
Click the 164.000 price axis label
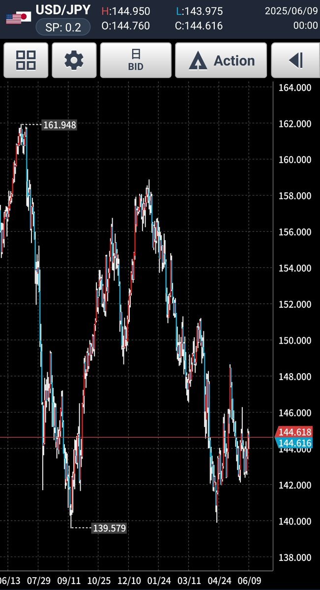[294, 88]
